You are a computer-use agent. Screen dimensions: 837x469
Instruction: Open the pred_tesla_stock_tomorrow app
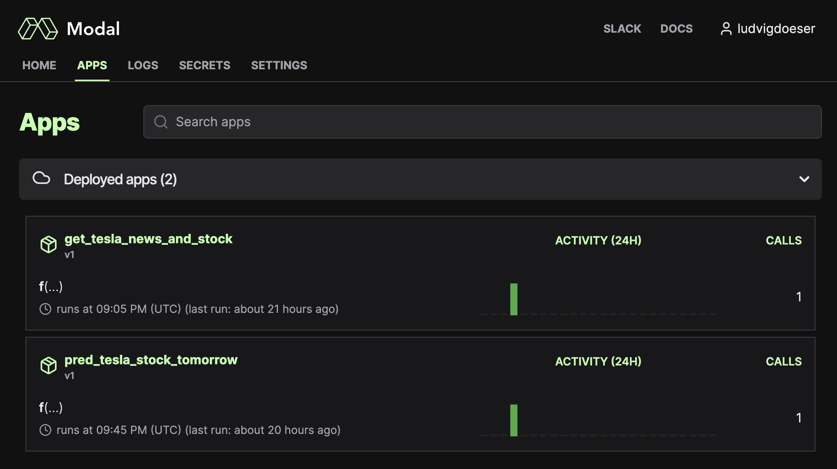point(151,360)
